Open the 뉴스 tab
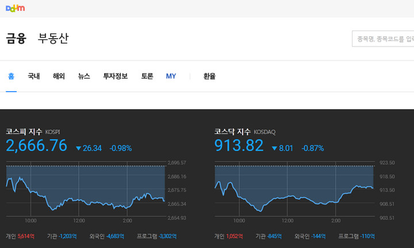This screenshot has width=414, height=248. (x=84, y=76)
